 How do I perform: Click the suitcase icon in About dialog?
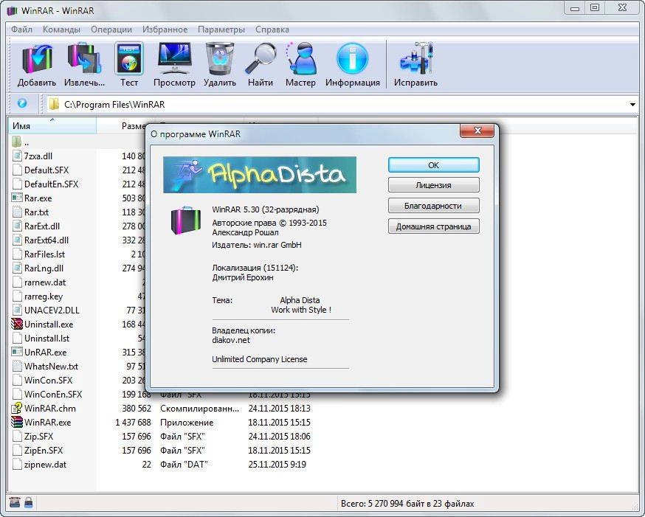185,221
